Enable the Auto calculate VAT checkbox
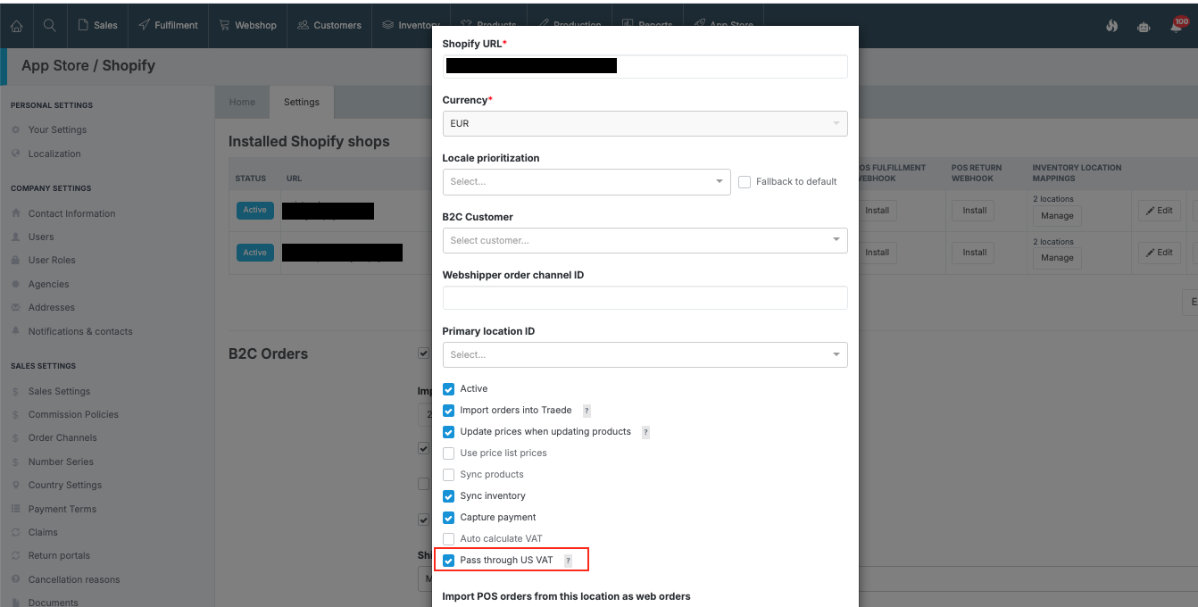 [x=449, y=539]
